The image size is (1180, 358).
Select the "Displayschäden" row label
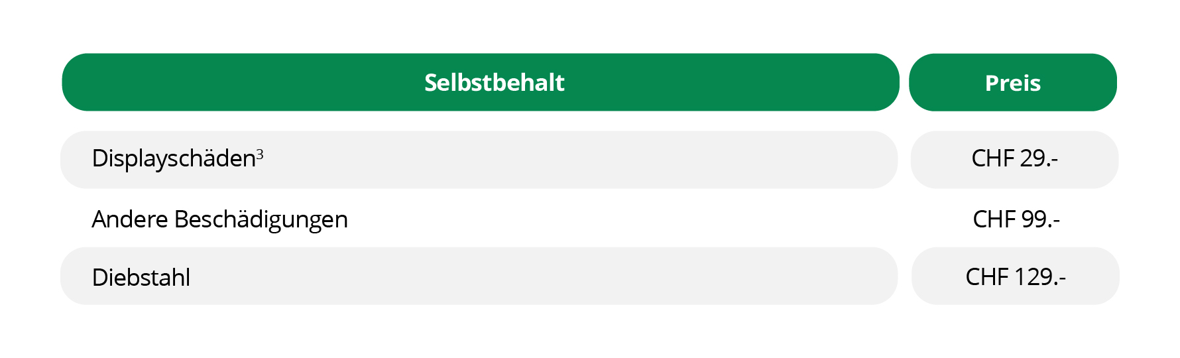(174, 159)
